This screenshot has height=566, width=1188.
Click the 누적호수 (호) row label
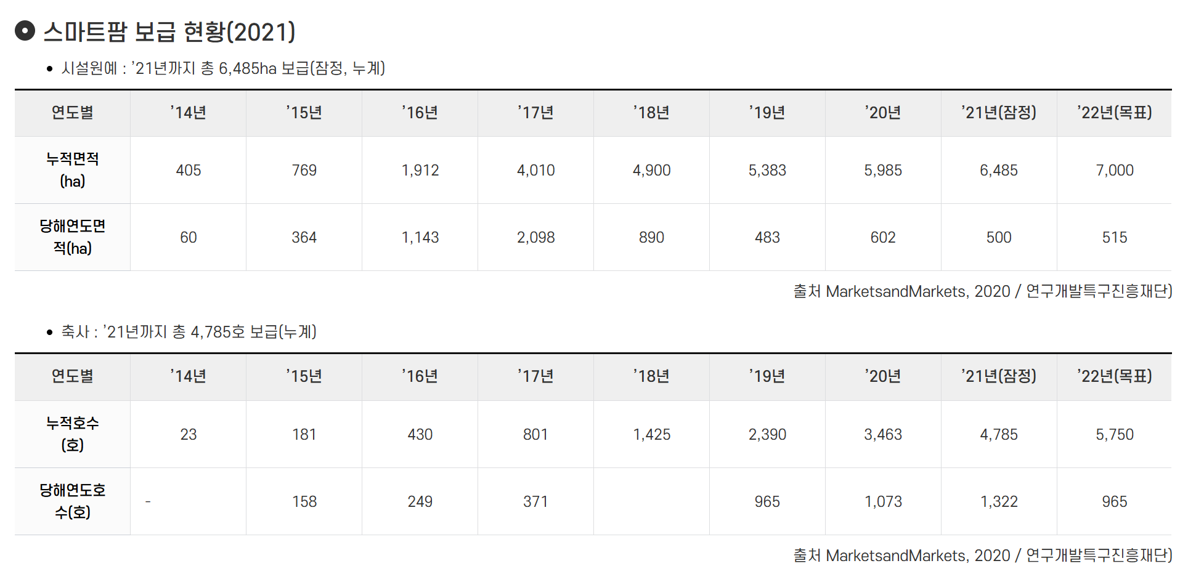tap(73, 434)
